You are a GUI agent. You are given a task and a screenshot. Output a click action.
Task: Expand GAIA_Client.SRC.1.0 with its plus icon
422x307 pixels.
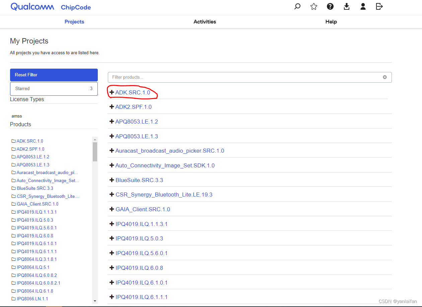click(x=112, y=209)
